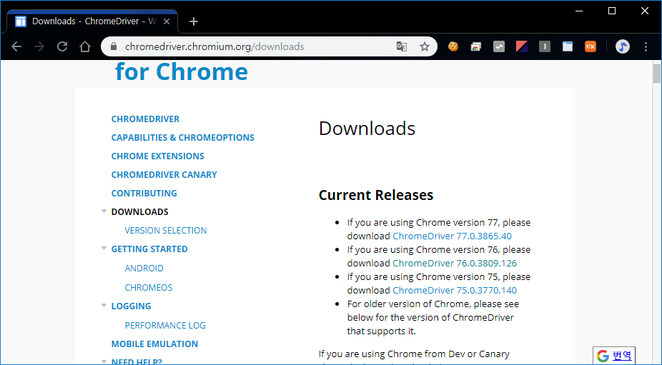Open the cookie extension icon
The width and height of the screenshot is (662, 365).
(453, 46)
